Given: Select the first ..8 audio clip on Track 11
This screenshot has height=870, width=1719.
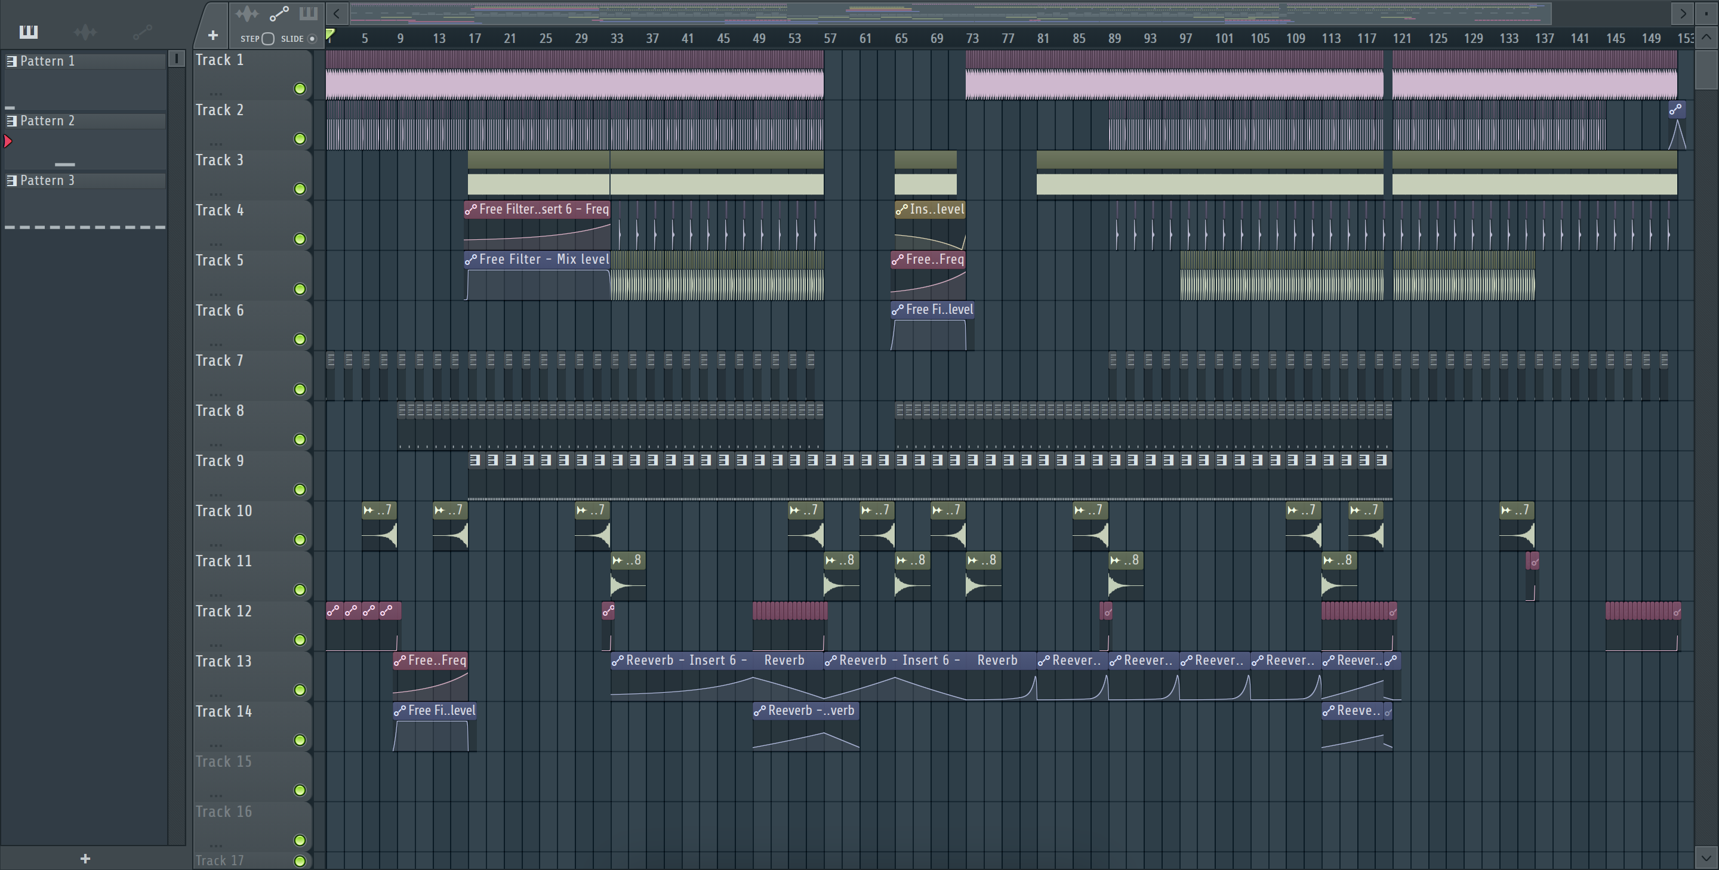Looking at the screenshot, I should (628, 576).
